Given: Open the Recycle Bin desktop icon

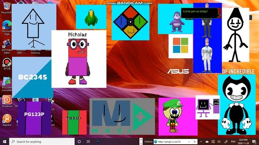Looking at the screenshot, I should click(7, 8).
